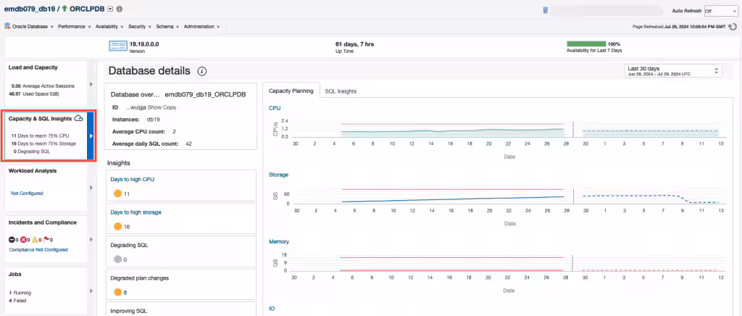Open the Oracle Database menu
Image resolution: width=742 pixels, height=316 pixels.
tap(32, 27)
